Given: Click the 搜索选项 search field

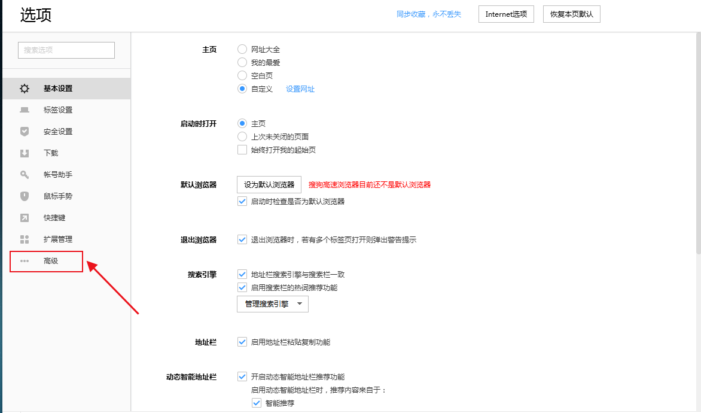Looking at the screenshot, I should pyautogui.click(x=66, y=50).
